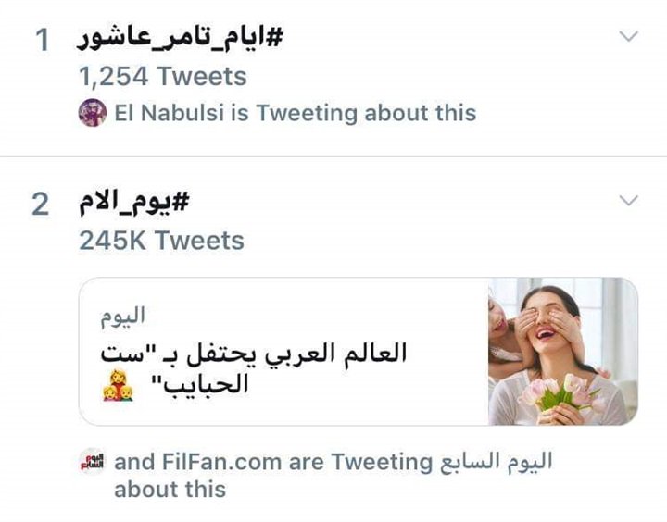Viewport: 667px width, 522px height.
Task: Click the Tweeting word in trend 2 footer
Action: (x=382, y=463)
